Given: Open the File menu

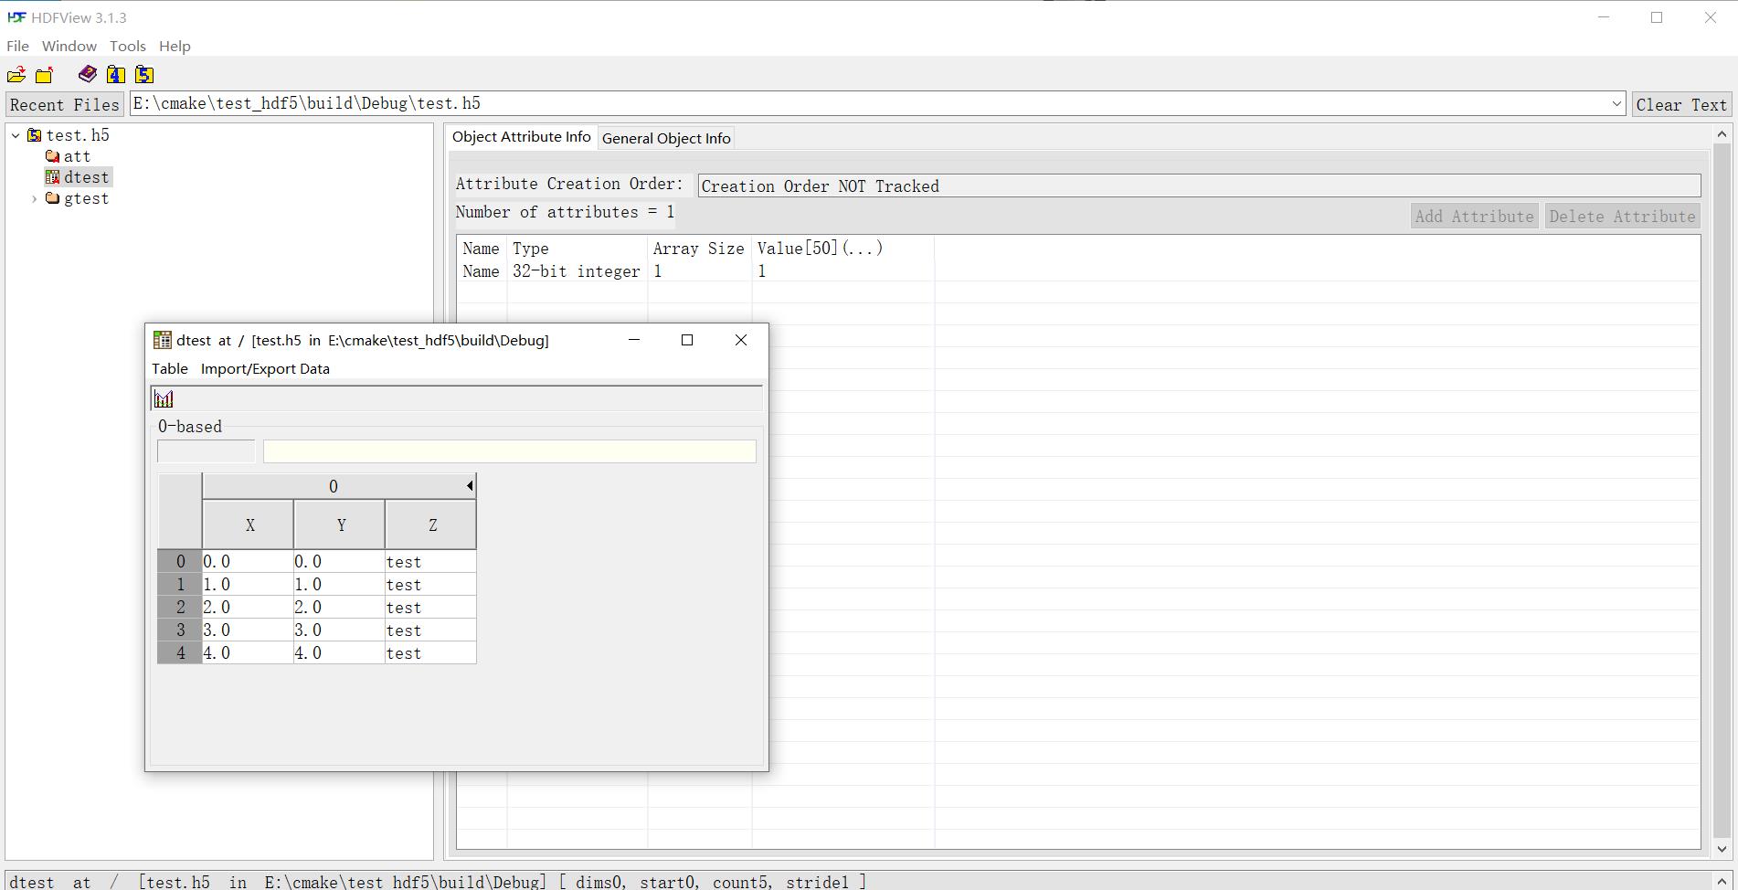Looking at the screenshot, I should click(x=17, y=46).
